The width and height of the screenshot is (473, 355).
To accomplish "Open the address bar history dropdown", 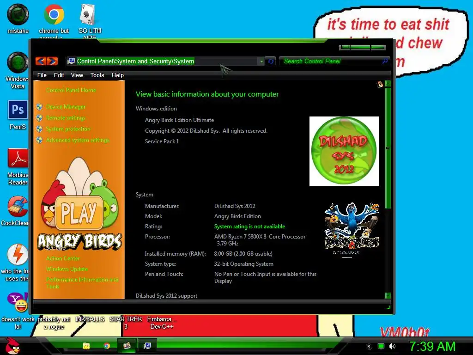I will (x=261, y=61).
